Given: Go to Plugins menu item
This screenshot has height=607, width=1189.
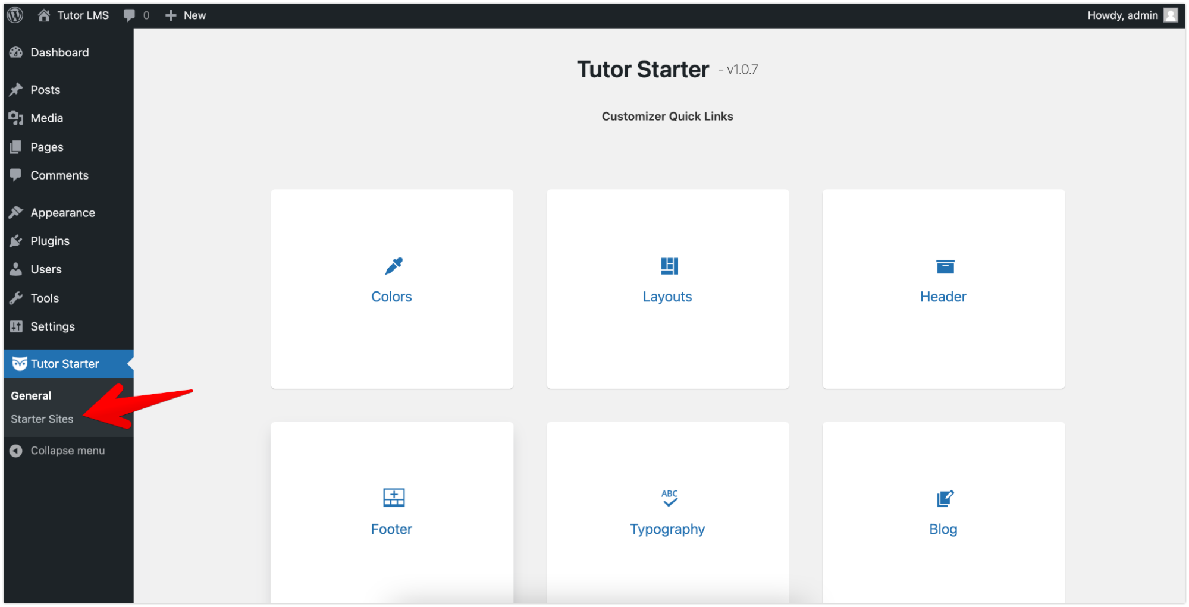Looking at the screenshot, I should 69,241.
